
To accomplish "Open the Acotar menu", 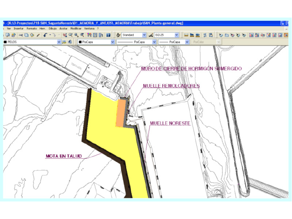I will click(63, 28).
